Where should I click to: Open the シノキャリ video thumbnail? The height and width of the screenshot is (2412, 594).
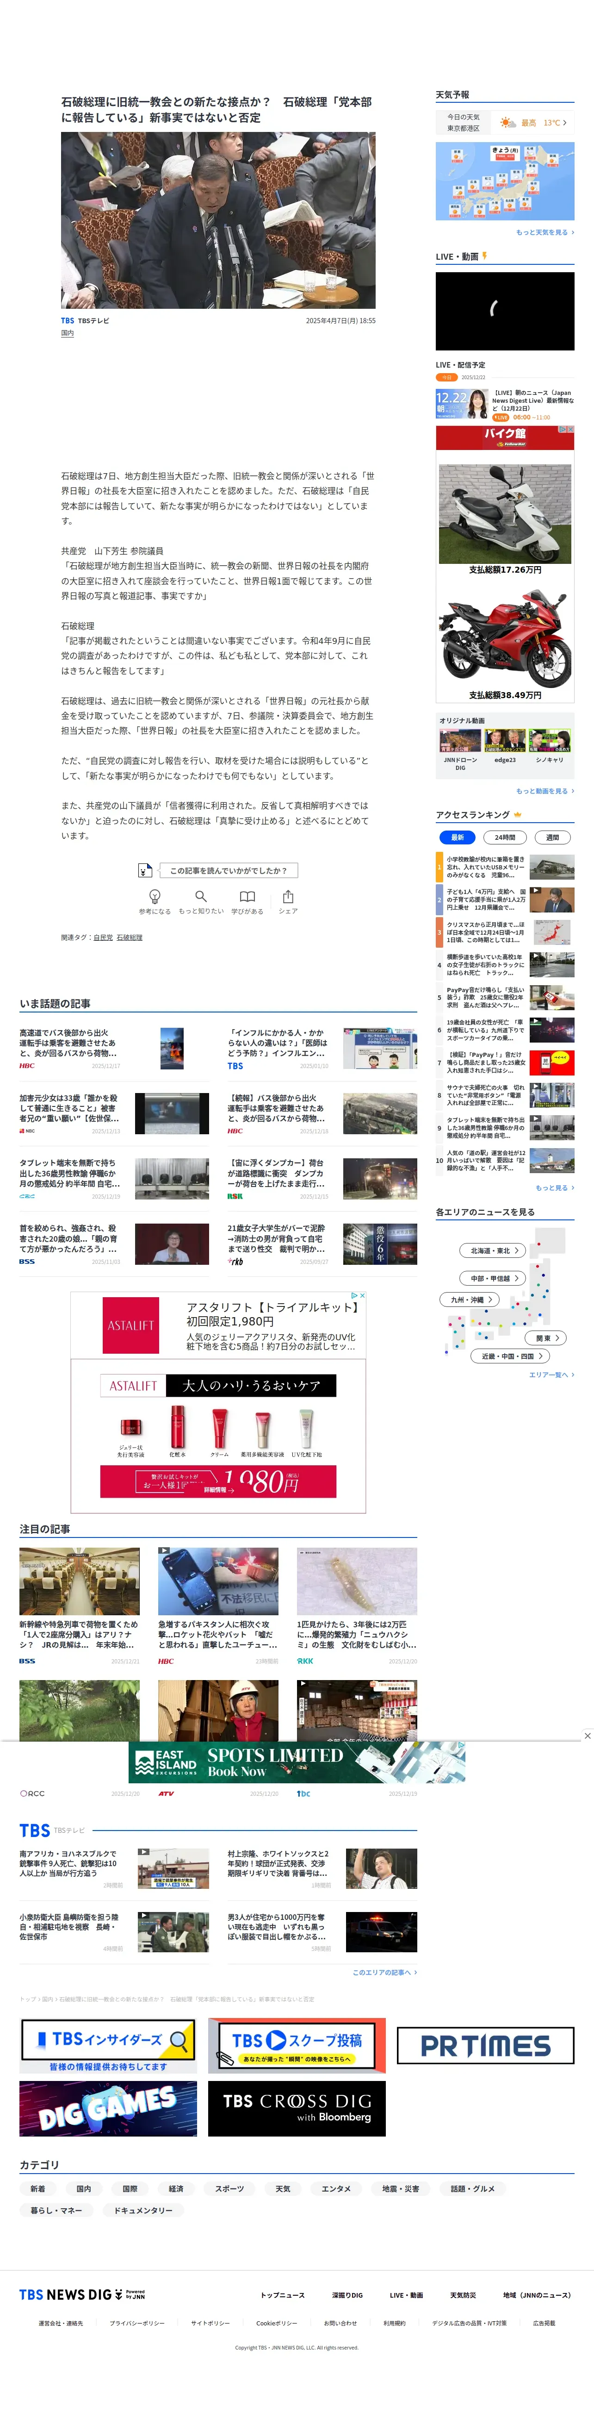tap(550, 742)
